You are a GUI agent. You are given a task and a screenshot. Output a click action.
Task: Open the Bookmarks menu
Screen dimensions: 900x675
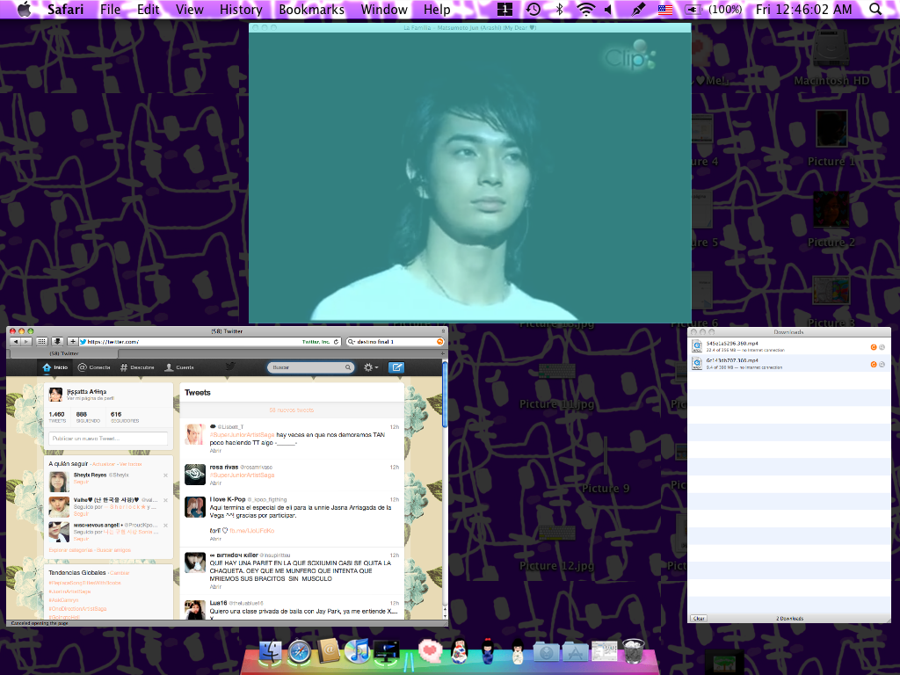pyautogui.click(x=312, y=9)
